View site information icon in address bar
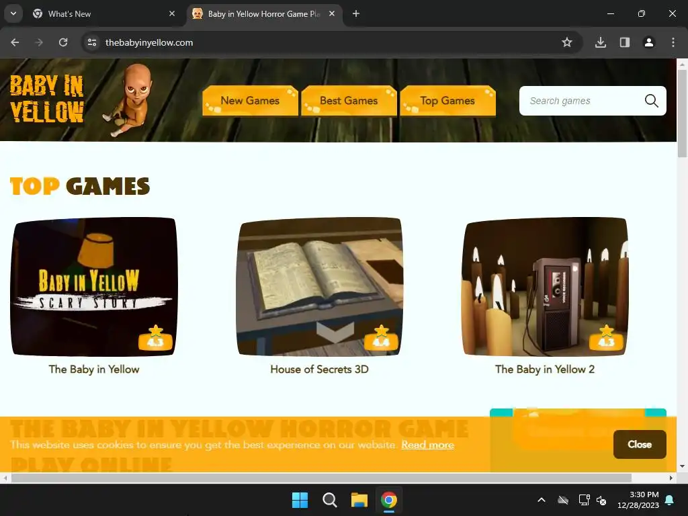The height and width of the screenshot is (516, 688). coord(92,42)
